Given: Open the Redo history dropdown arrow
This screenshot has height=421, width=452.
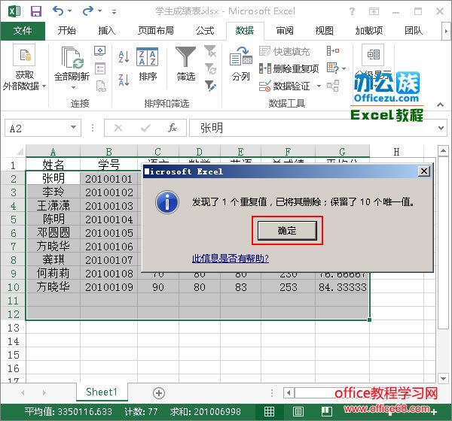Looking at the screenshot, I should coord(99,11).
